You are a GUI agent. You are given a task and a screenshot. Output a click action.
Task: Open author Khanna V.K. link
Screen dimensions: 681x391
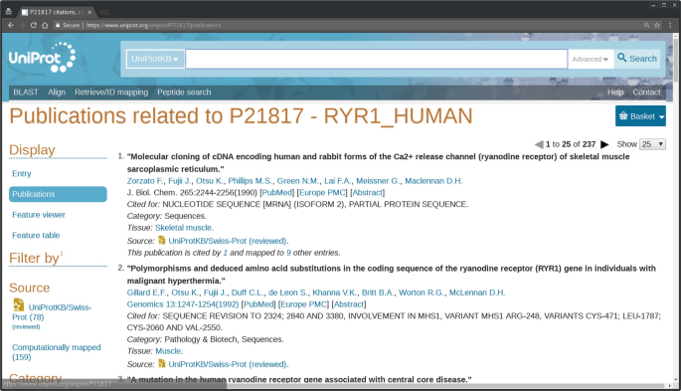tap(335, 293)
